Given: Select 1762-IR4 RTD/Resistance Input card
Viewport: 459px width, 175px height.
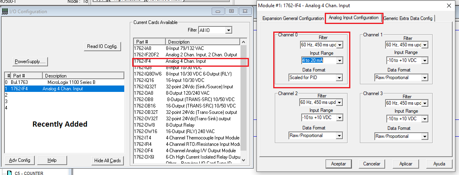Looking at the screenshot, I should click(187, 144).
